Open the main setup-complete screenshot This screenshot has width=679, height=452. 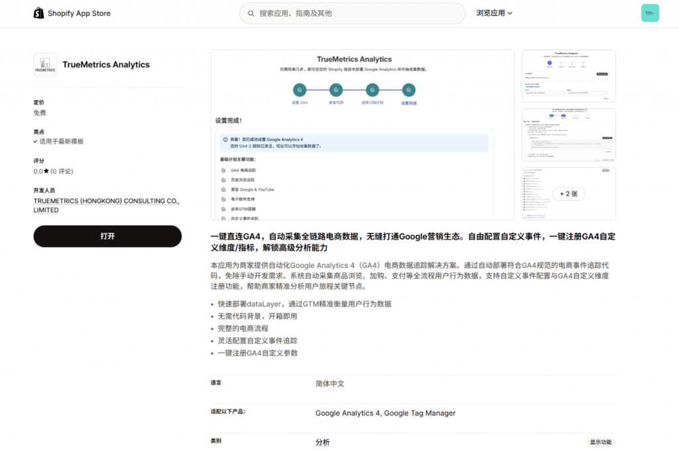[363, 135]
